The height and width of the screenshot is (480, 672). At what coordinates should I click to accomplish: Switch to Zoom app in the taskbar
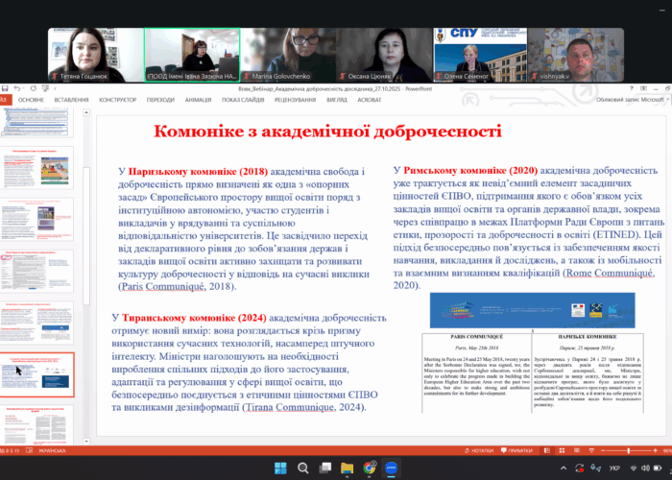pyautogui.click(x=392, y=468)
